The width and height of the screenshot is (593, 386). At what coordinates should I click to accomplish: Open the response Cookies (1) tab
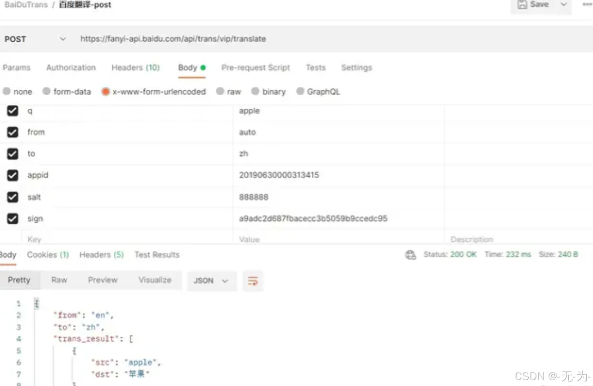[x=48, y=255]
